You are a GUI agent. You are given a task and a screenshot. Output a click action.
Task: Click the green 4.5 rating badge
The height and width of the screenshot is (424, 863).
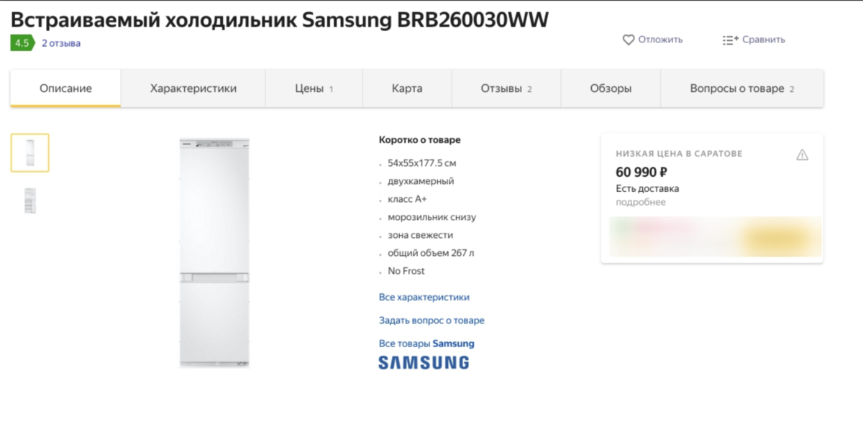click(x=22, y=43)
